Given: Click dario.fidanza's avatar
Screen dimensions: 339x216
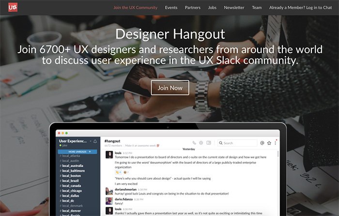Looking at the screenshot, I should tap(109, 201).
